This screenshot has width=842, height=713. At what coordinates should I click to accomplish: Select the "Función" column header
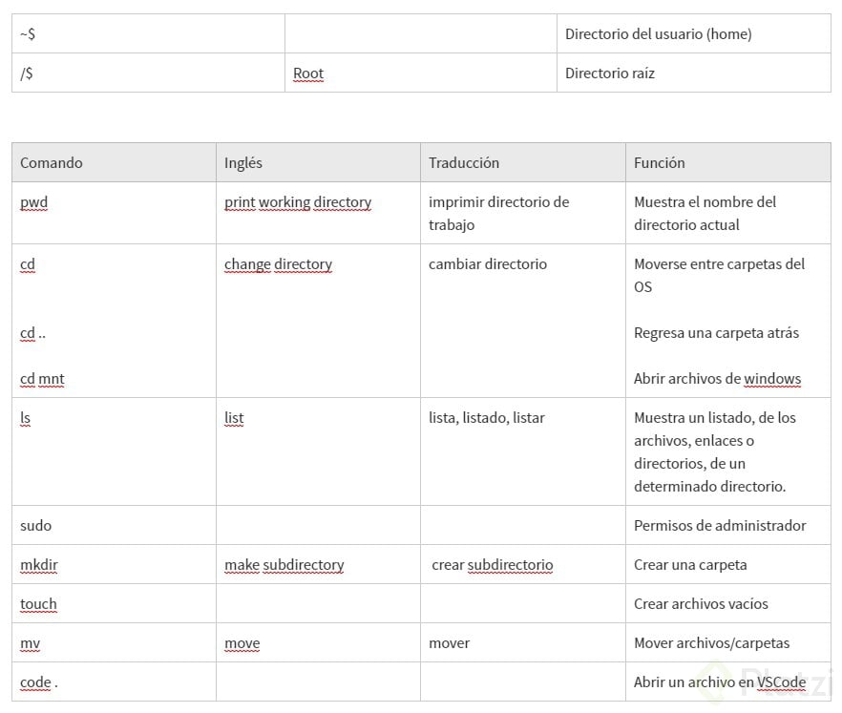tap(660, 162)
